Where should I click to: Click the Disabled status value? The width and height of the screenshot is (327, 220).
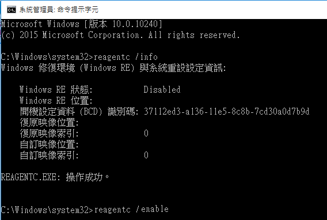pyautogui.click(x=162, y=90)
